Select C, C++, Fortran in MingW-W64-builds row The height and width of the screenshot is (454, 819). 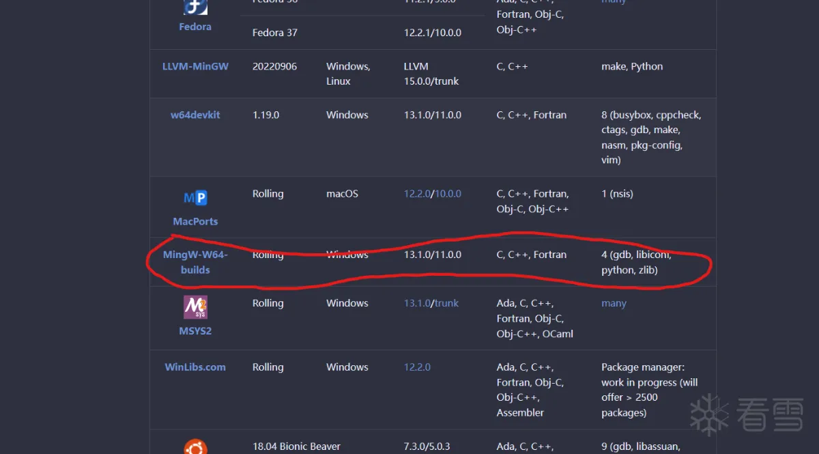coord(532,255)
